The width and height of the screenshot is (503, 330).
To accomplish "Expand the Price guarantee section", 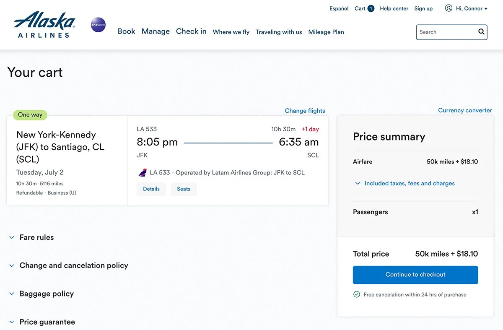I will click(47, 322).
